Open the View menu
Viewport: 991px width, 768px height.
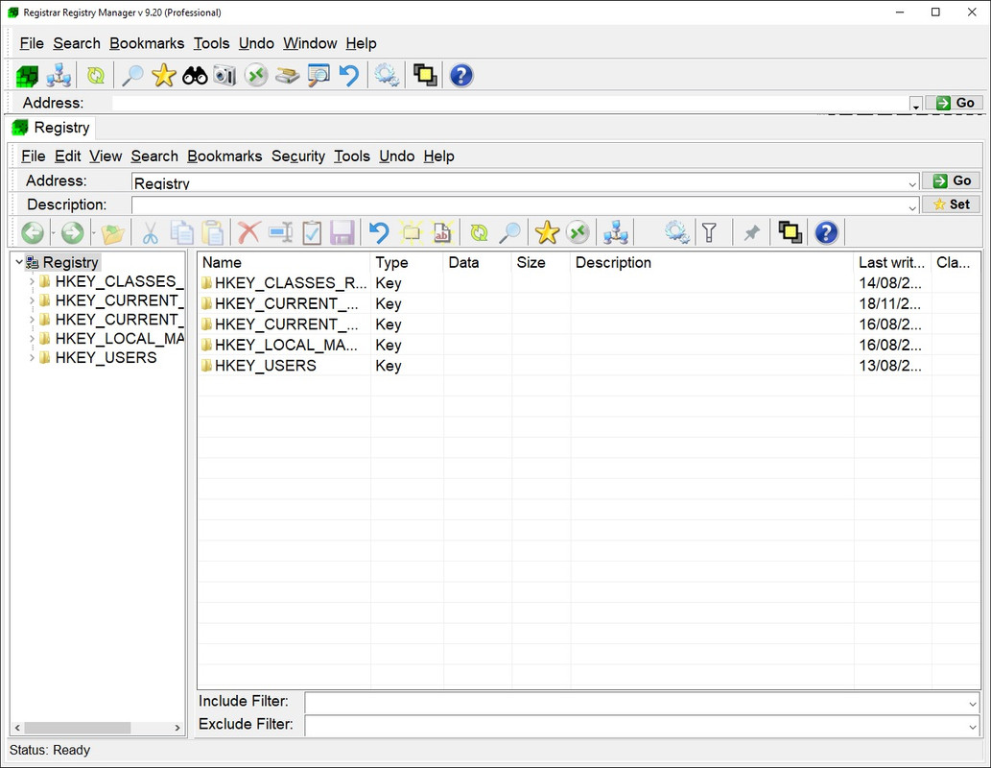(106, 156)
